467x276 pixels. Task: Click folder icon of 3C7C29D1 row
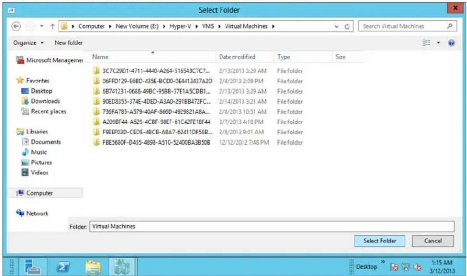[96, 71]
